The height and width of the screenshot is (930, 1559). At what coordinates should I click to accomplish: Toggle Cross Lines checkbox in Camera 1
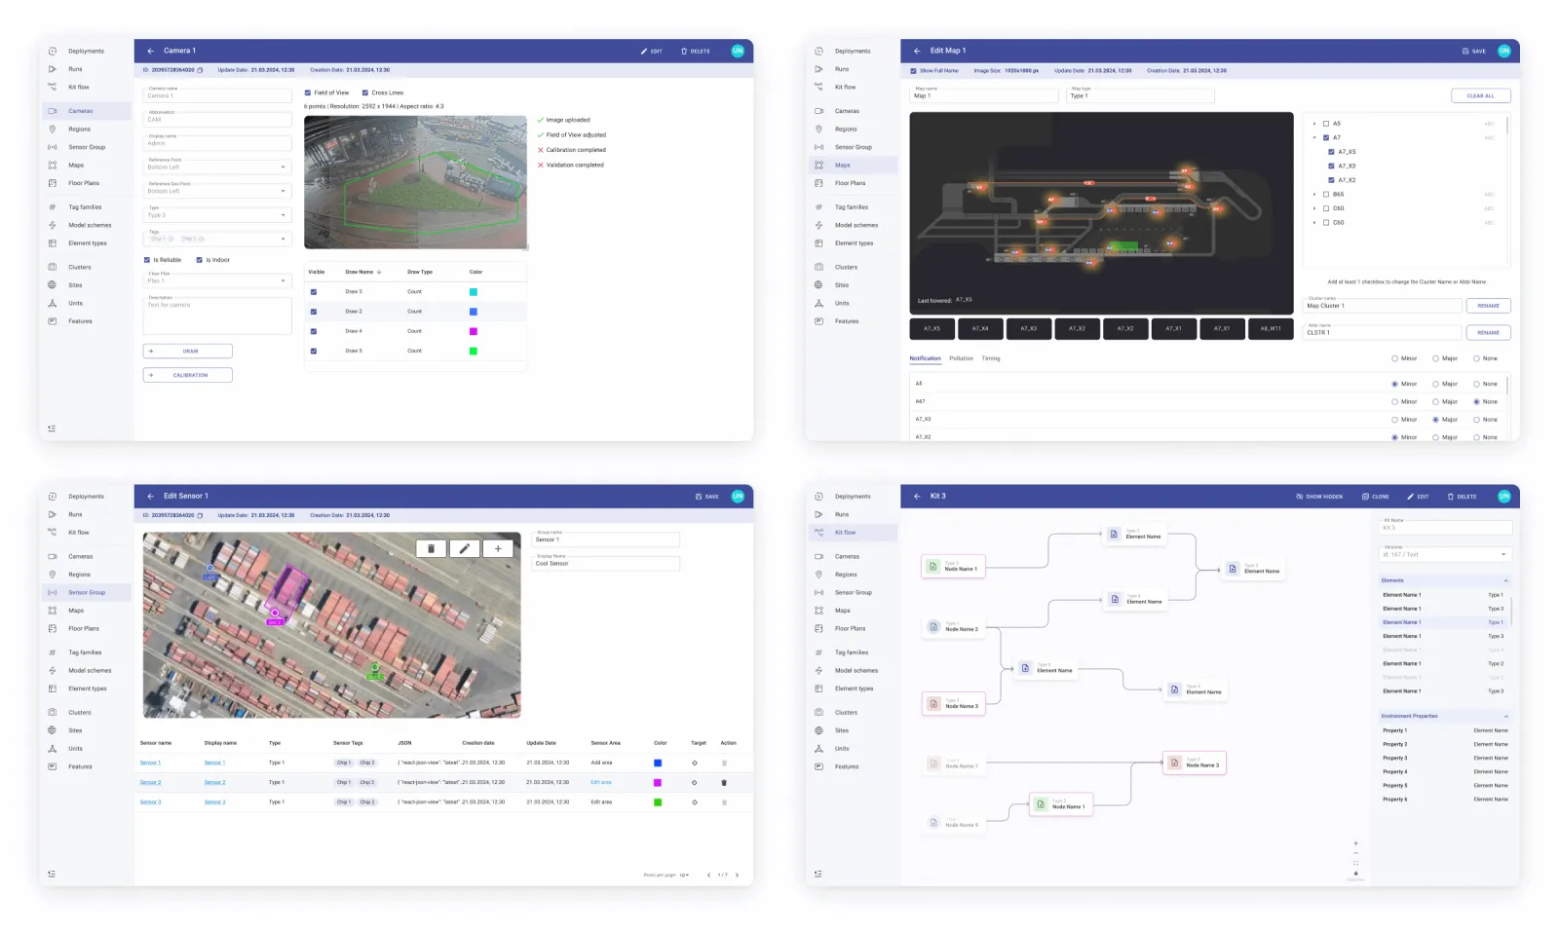coord(365,93)
